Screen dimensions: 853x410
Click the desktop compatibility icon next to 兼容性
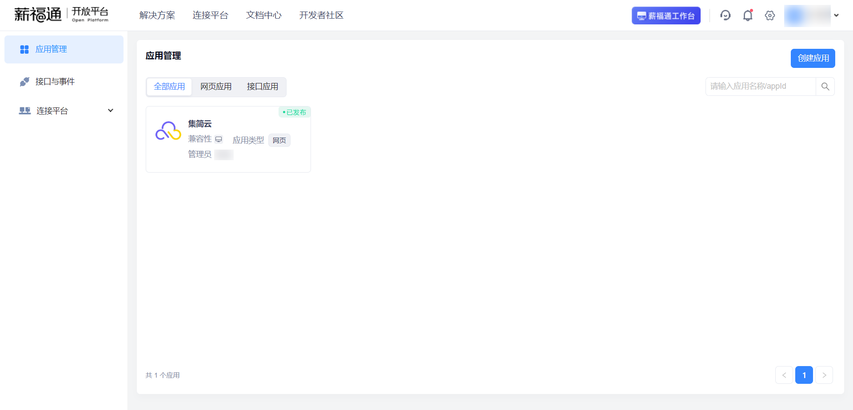point(219,139)
